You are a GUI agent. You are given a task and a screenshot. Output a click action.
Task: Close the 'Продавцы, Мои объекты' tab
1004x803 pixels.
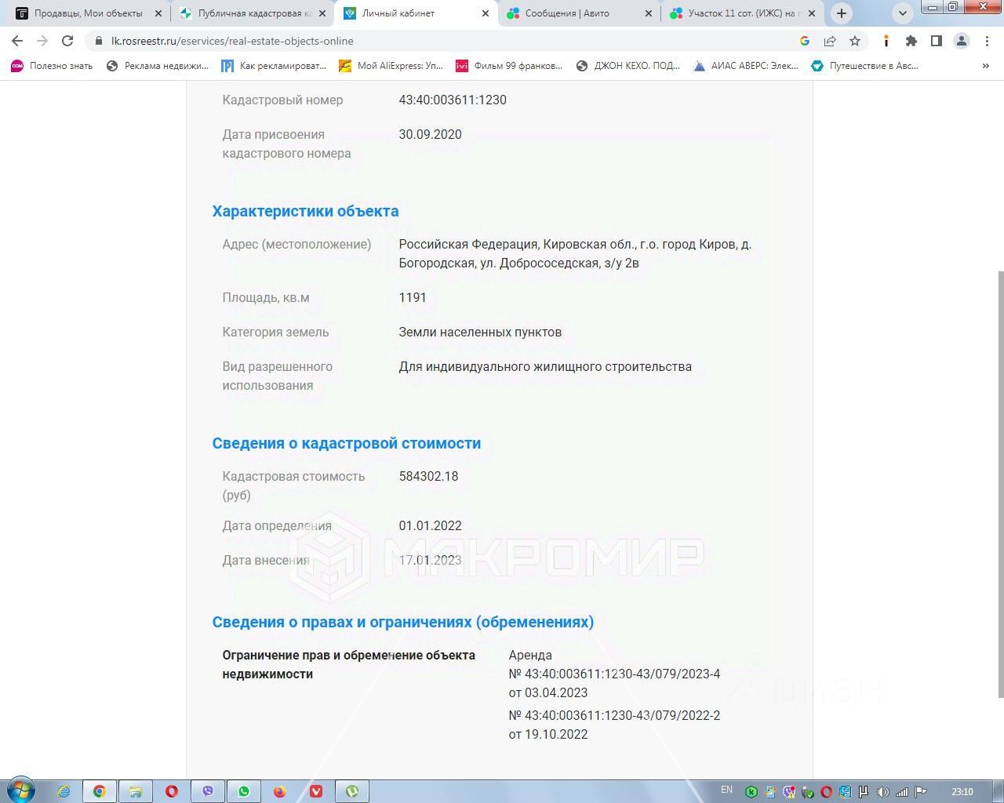click(158, 13)
